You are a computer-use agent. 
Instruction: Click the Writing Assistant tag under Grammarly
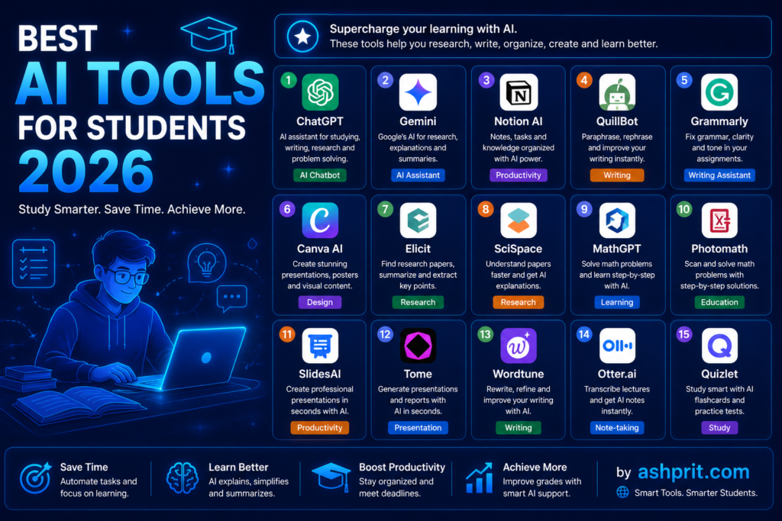pos(719,175)
